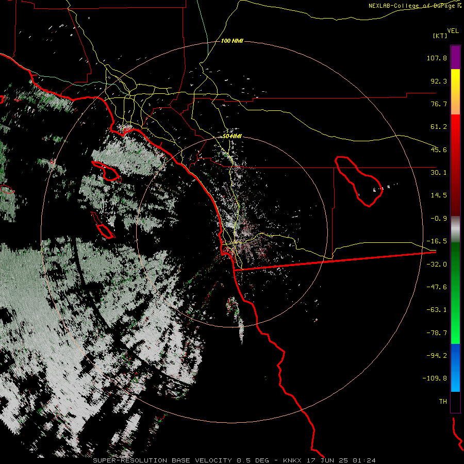Image resolution: width=464 pixels, height=464 pixels.
Task: Pick the red segment of color bar
Action: [455, 165]
